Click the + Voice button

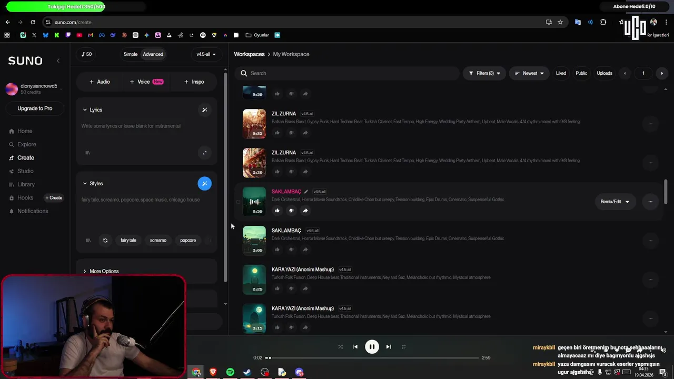pos(146,82)
